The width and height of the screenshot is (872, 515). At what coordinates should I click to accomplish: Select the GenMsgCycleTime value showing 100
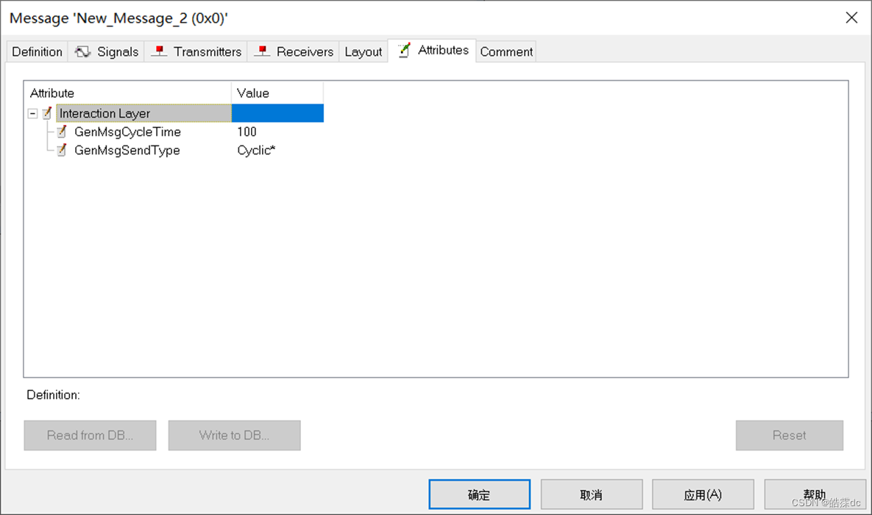pos(247,132)
